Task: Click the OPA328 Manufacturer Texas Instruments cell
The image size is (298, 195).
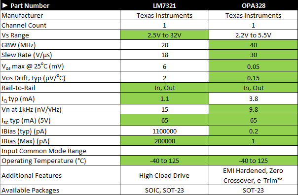Action: [x=253, y=15]
